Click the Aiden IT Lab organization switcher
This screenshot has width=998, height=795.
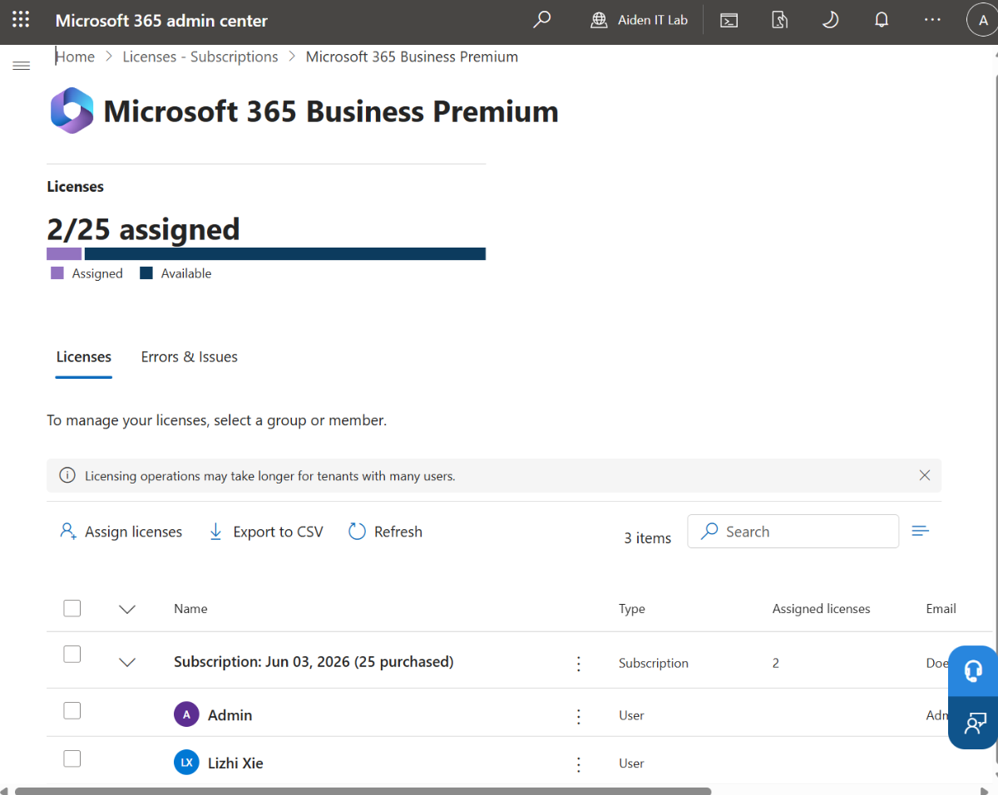point(640,20)
